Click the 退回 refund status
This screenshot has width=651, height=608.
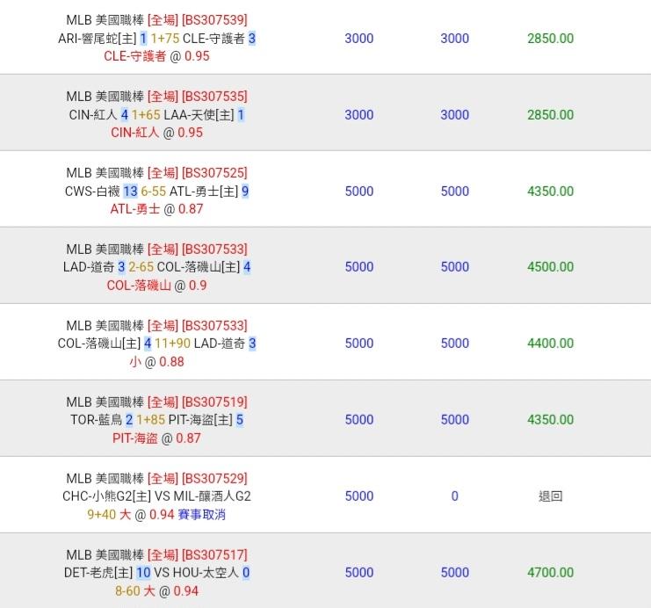click(x=551, y=496)
